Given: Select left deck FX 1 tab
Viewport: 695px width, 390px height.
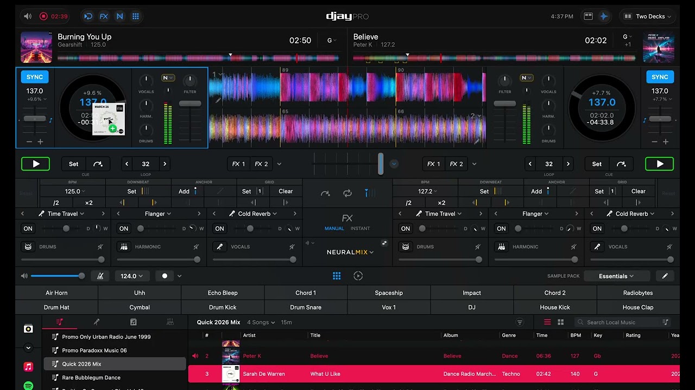Looking at the screenshot, I should click(238, 164).
